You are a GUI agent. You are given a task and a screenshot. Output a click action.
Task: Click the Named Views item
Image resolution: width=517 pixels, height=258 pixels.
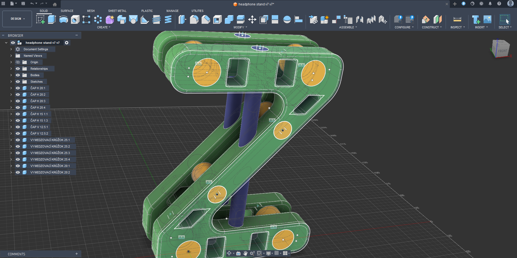click(33, 56)
